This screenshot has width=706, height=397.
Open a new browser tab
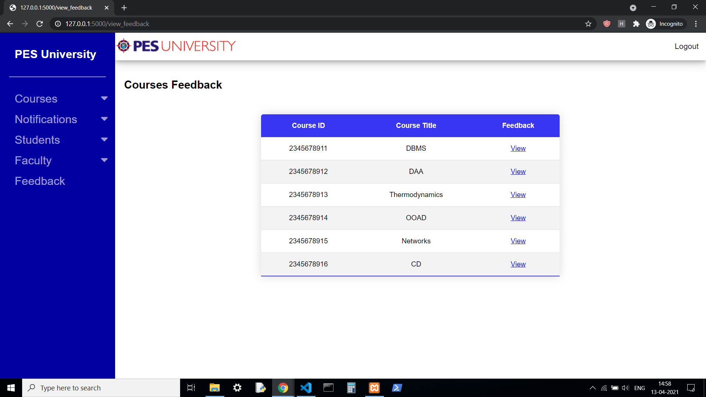124,8
